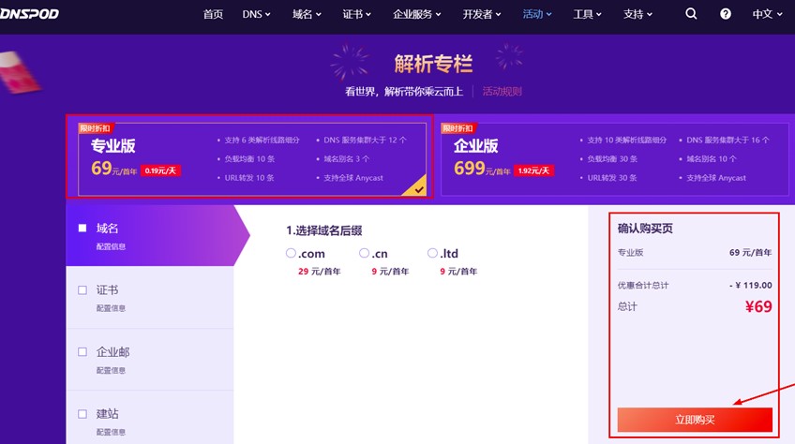Open the 活动 dropdown menu
Image resolution: width=795 pixels, height=444 pixels.
(x=537, y=14)
